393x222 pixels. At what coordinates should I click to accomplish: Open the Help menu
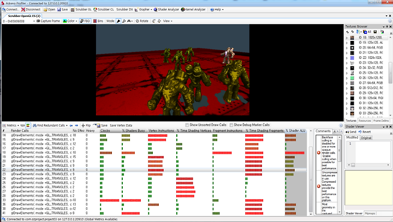[x=217, y=9]
